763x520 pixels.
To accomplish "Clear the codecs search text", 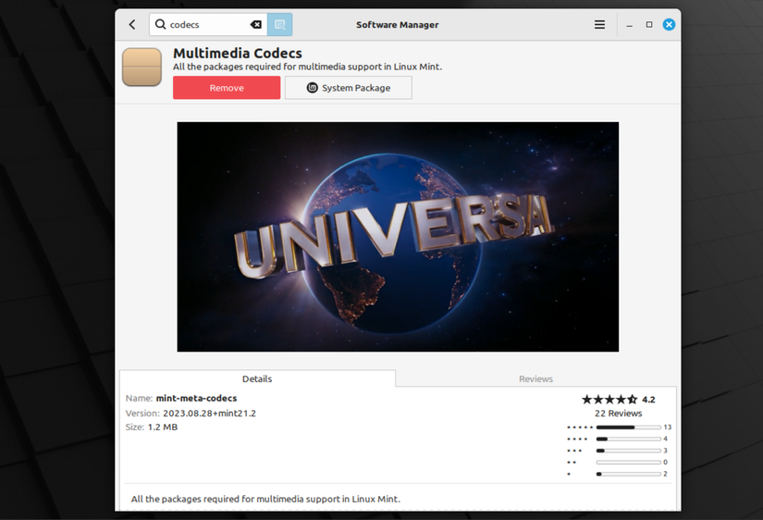I will pos(256,25).
